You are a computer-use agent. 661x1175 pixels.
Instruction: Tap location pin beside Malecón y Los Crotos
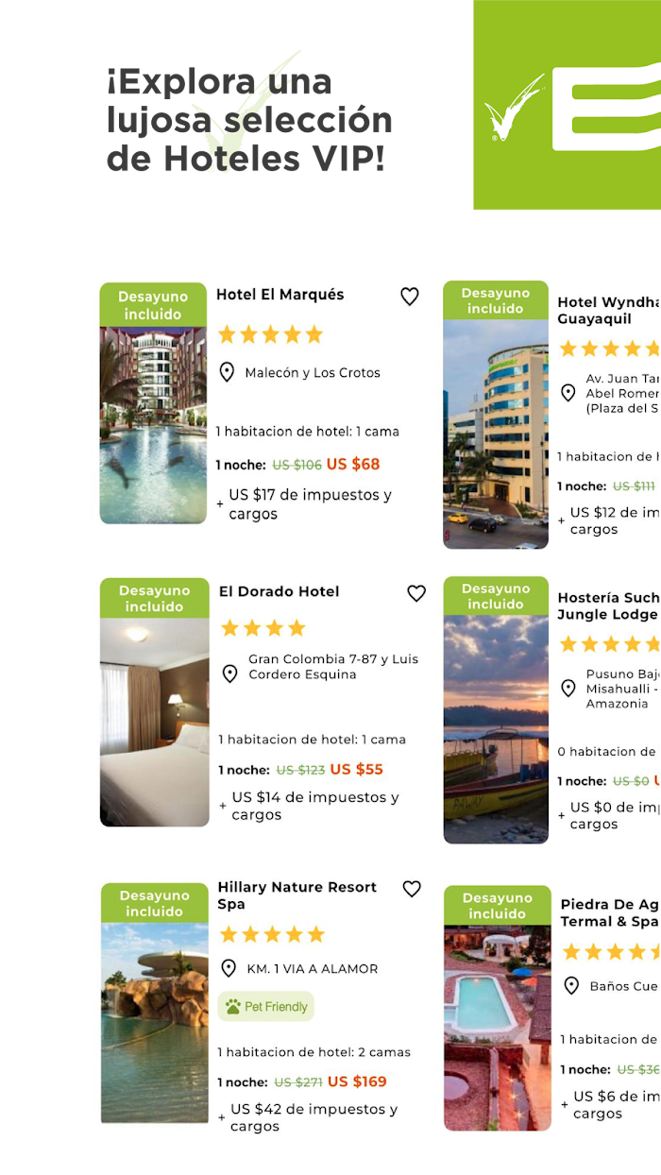click(227, 372)
